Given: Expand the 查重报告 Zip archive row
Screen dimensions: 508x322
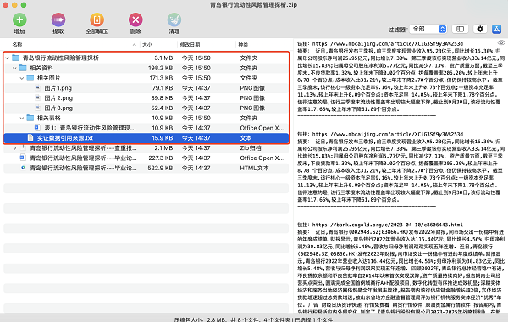Looking at the screenshot, I should pos(14,148).
